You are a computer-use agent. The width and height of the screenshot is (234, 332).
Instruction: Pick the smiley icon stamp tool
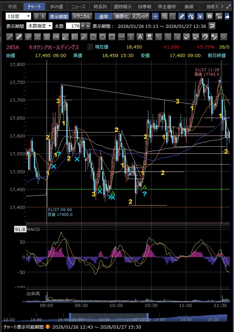tap(149, 37)
